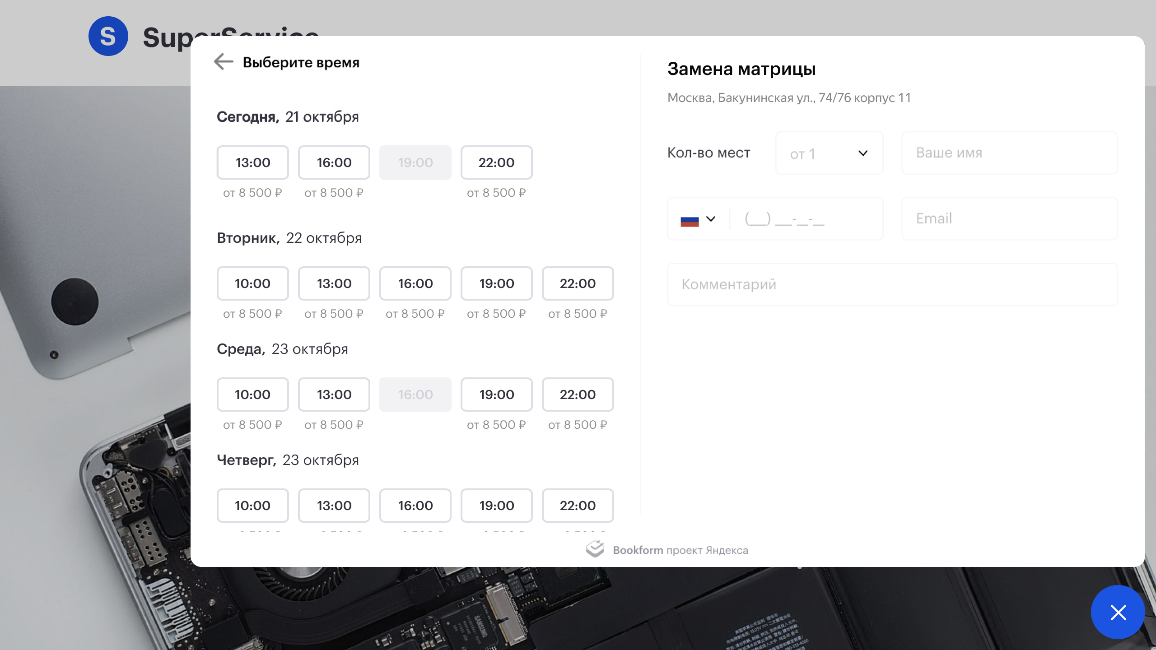Viewport: 1156px width, 650px height.
Task: Click the Выберите время title
Action: point(301,62)
